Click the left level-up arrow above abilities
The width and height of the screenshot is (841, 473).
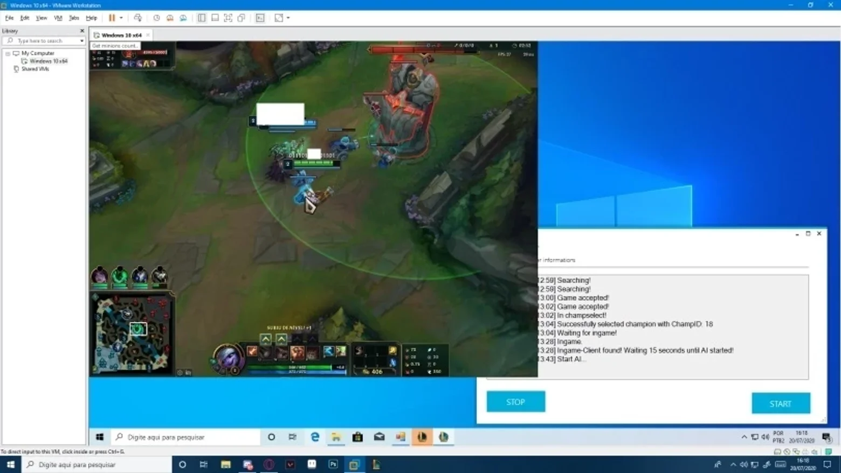click(266, 339)
